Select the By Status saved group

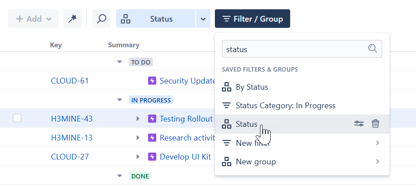[x=252, y=87]
